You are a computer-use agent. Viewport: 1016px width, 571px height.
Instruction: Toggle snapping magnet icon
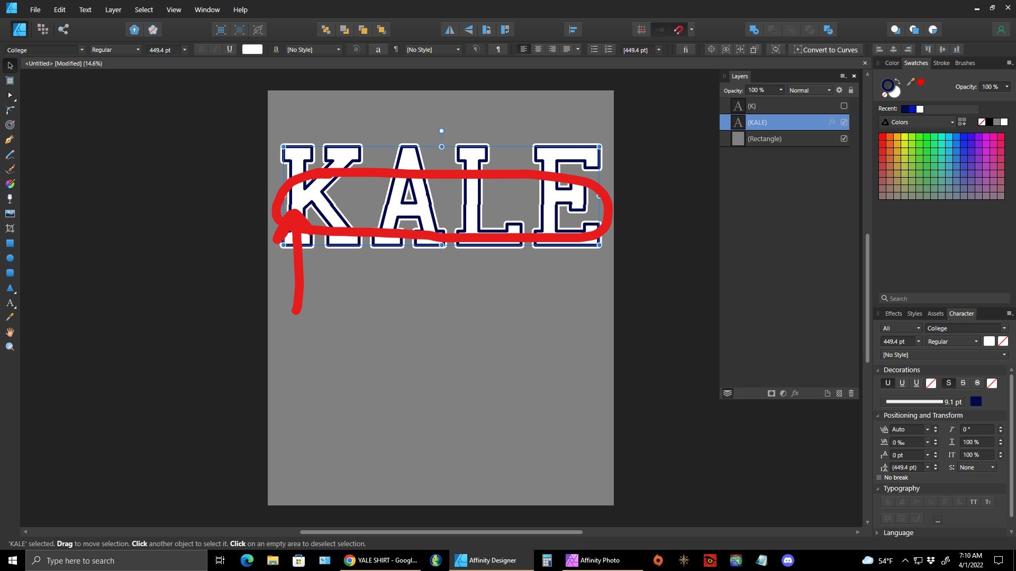[678, 30]
